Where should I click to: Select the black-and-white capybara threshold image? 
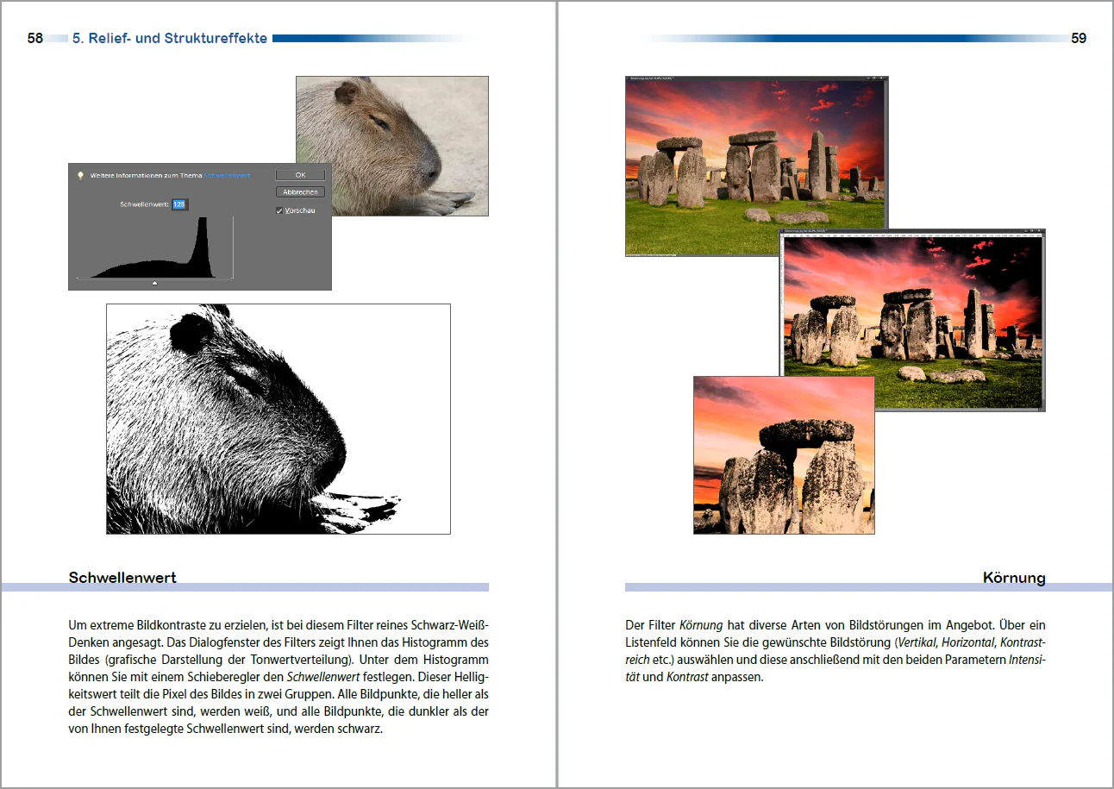point(278,419)
